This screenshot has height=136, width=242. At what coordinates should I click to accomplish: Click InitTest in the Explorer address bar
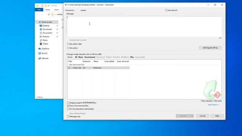tap(60, 14)
